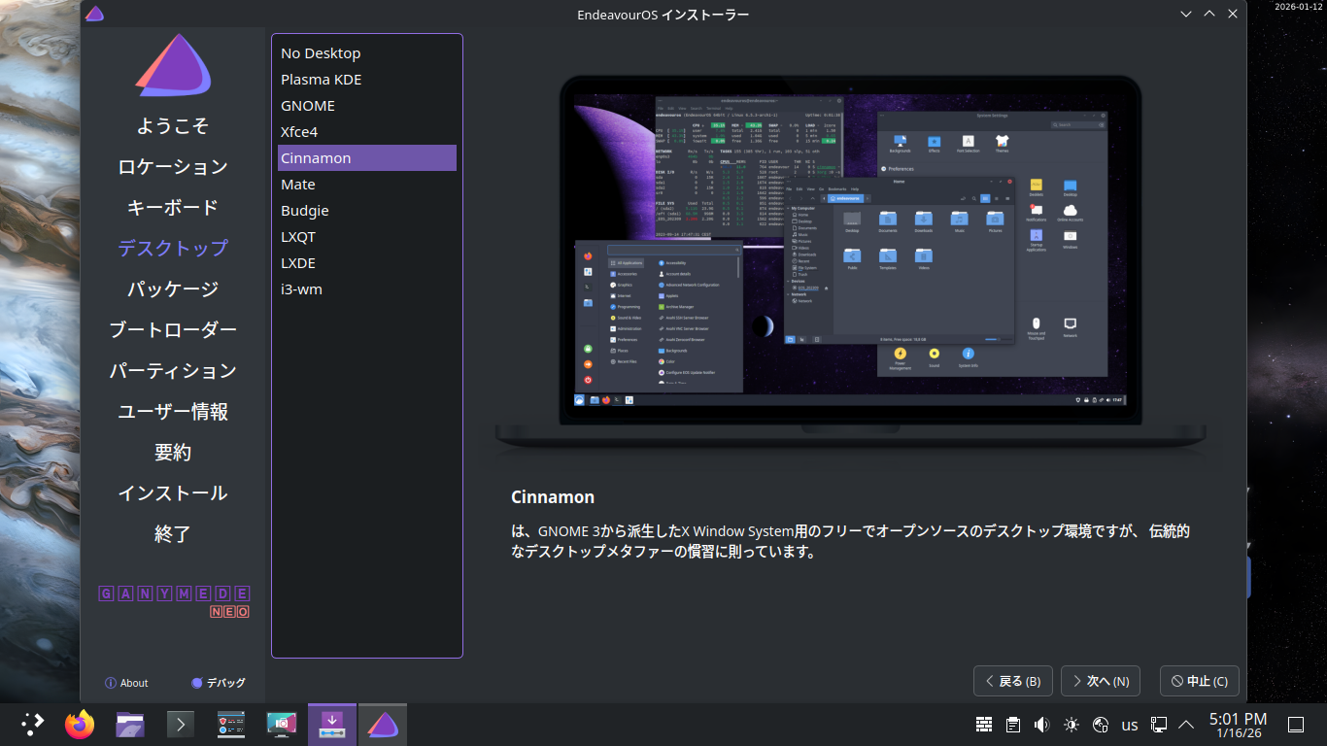Switch to the キーボード sidebar step
1327x746 pixels.
coord(173,208)
